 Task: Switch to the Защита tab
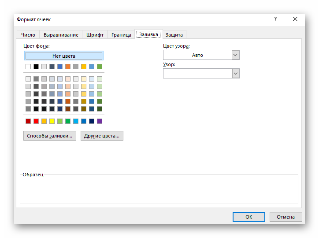(x=174, y=35)
